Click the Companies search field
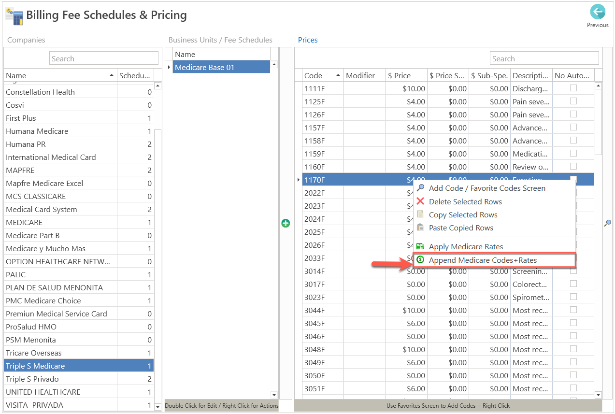Image resolution: width=615 pixels, height=414 pixels. [104, 58]
